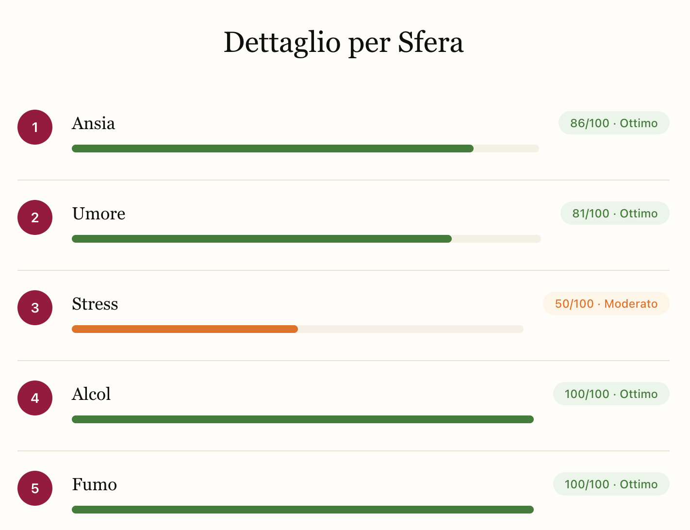Viewport: 690px width, 530px height.
Task: Click the Alcol full progress bar
Action: [x=303, y=419]
